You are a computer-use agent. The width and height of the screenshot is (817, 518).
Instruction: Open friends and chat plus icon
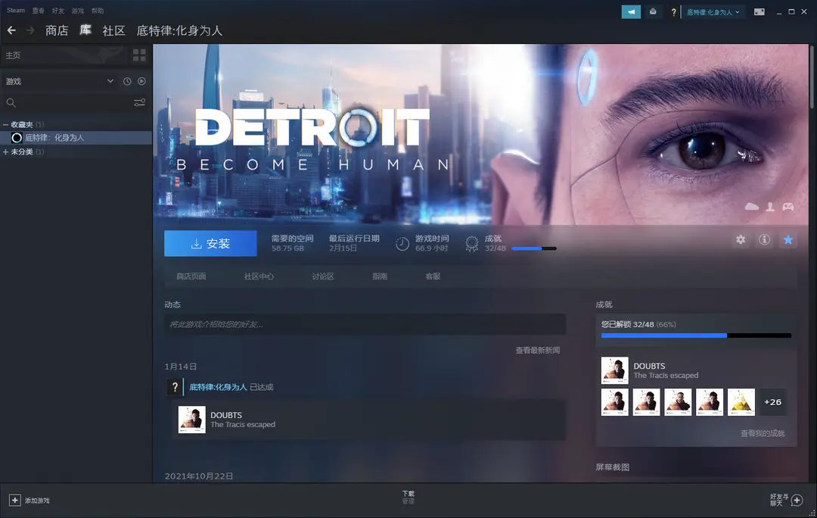pos(797,501)
